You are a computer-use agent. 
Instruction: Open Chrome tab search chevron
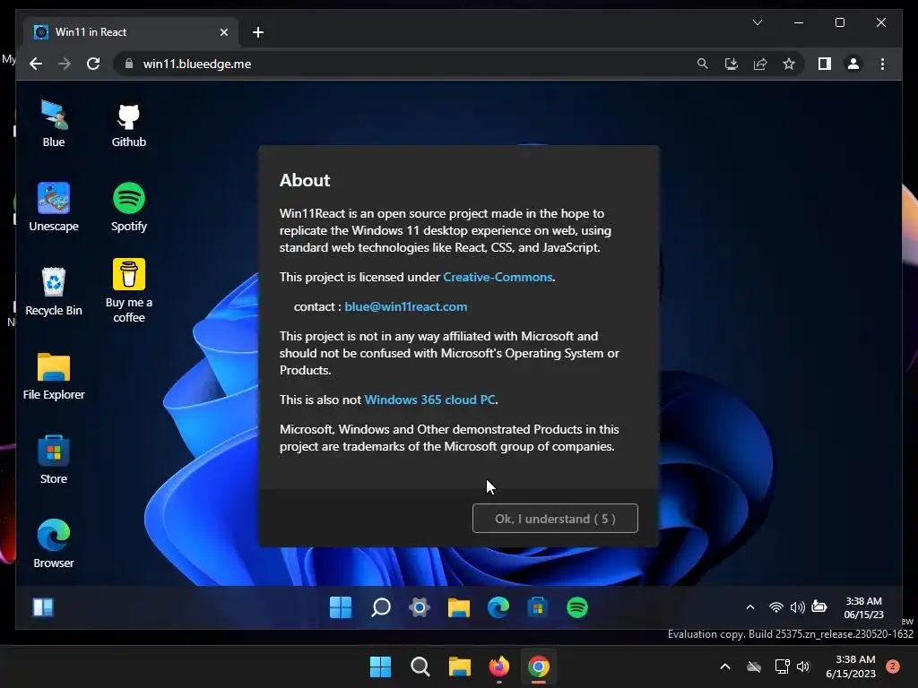coord(757,22)
